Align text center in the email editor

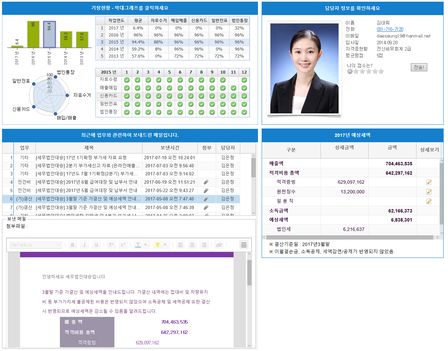192,245
